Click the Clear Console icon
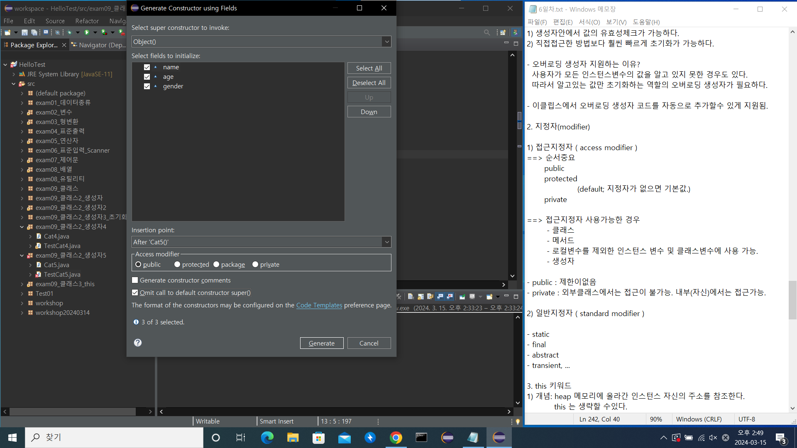The height and width of the screenshot is (448, 797). tap(411, 297)
